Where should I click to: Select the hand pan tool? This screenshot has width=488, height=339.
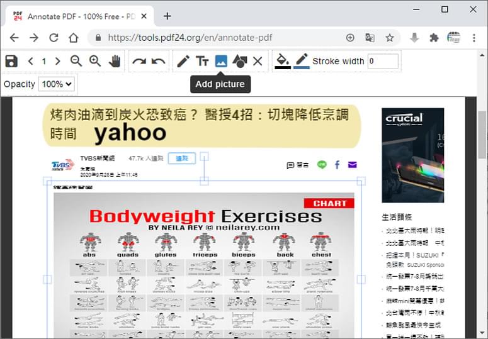(115, 61)
